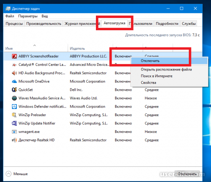Click the QuickSet row icon
Image resolution: width=211 pixels, height=182 pixels.
coord(14,90)
